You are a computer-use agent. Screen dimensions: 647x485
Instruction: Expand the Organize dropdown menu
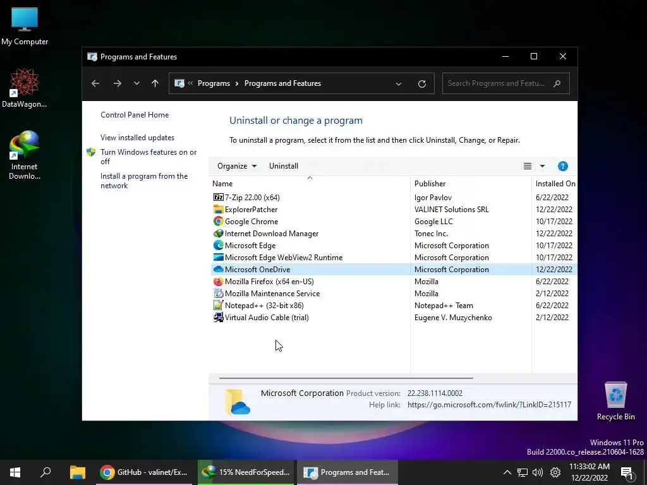tap(237, 166)
